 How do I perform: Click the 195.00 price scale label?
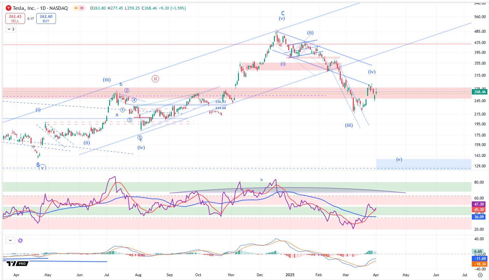pos(480,124)
